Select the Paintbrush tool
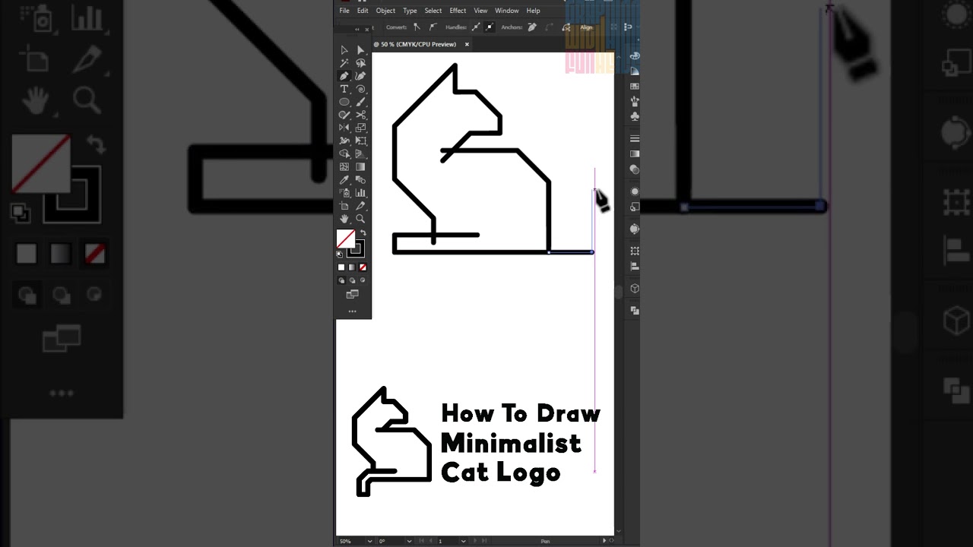The image size is (973, 547). coord(360,102)
